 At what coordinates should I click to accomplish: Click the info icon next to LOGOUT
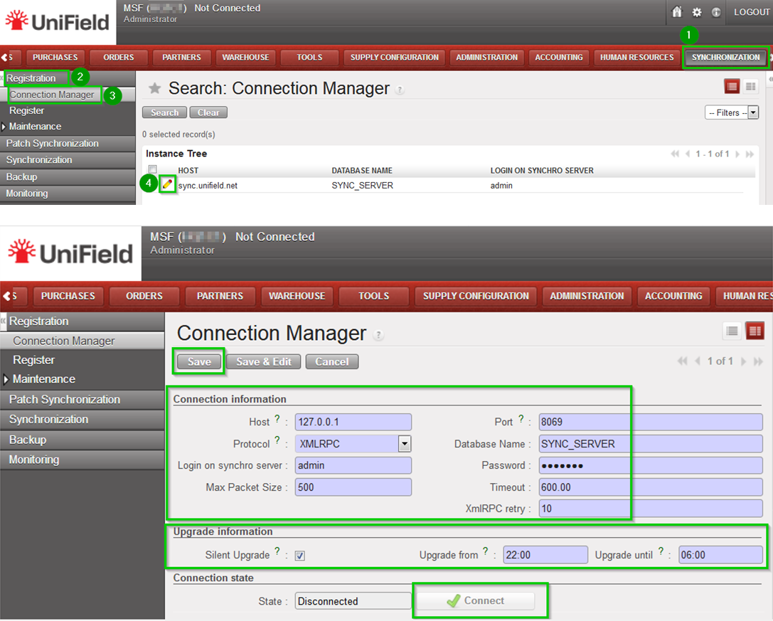[716, 12]
